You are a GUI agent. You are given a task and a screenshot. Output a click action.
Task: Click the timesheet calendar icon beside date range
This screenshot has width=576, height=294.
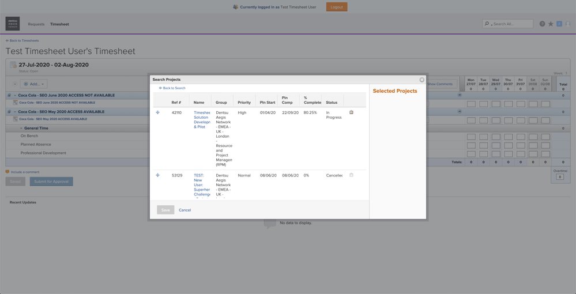(13, 65)
